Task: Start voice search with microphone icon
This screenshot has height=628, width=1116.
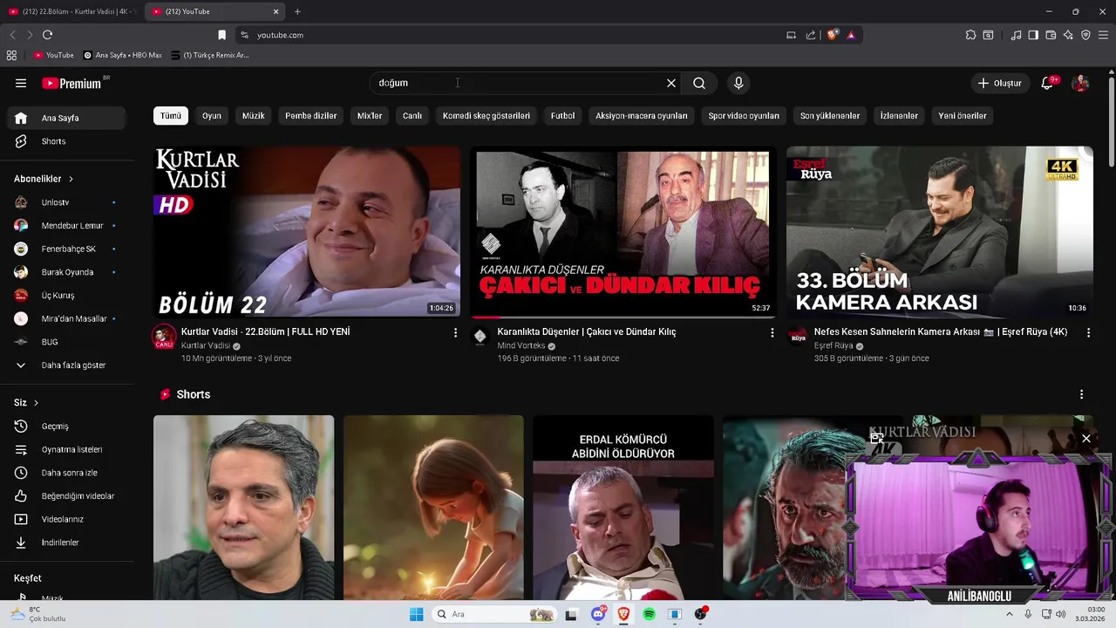Action: pyautogui.click(x=738, y=83)
